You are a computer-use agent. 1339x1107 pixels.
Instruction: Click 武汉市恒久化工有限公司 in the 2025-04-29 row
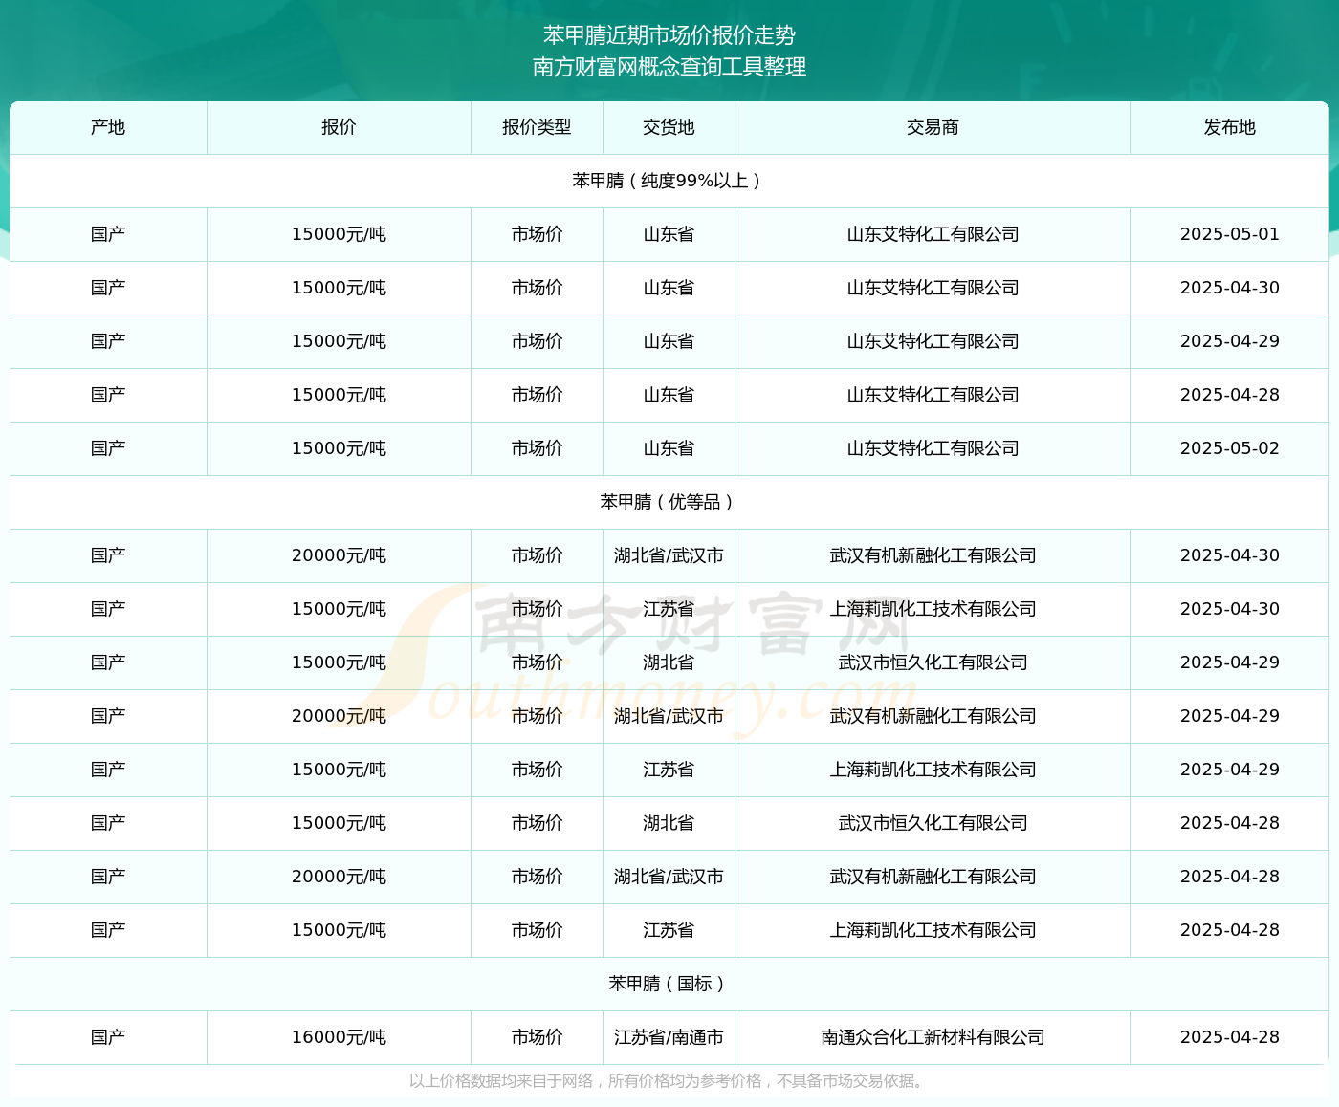coord(933,662)
